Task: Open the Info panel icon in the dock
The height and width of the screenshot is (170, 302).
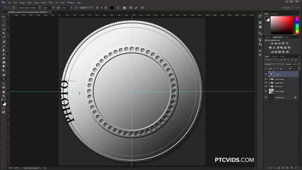Action: click(260, 27)
